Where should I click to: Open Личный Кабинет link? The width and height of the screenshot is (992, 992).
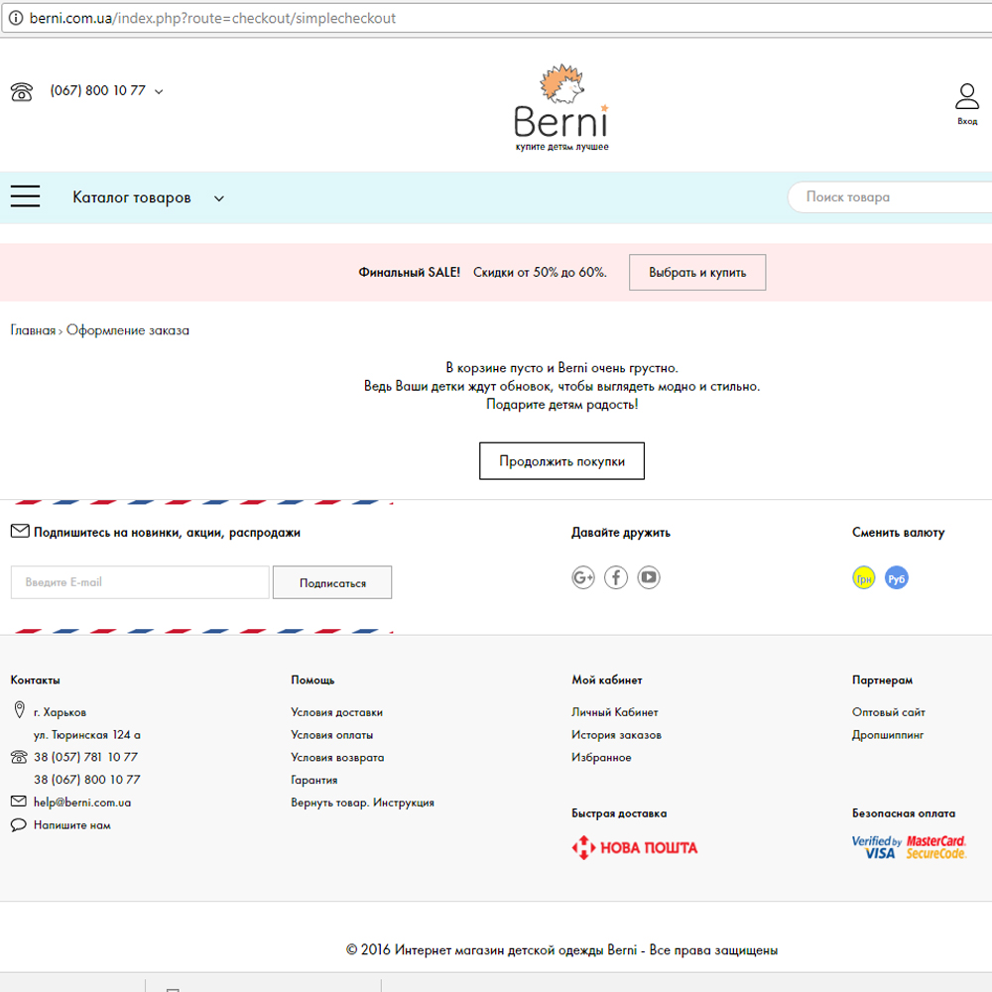[614, 712]
